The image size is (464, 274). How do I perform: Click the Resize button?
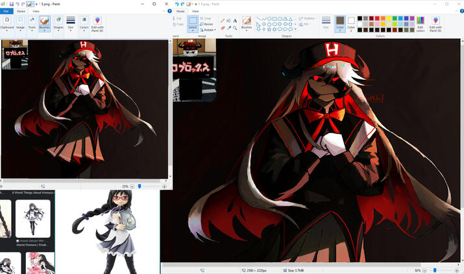click(207, 24)
